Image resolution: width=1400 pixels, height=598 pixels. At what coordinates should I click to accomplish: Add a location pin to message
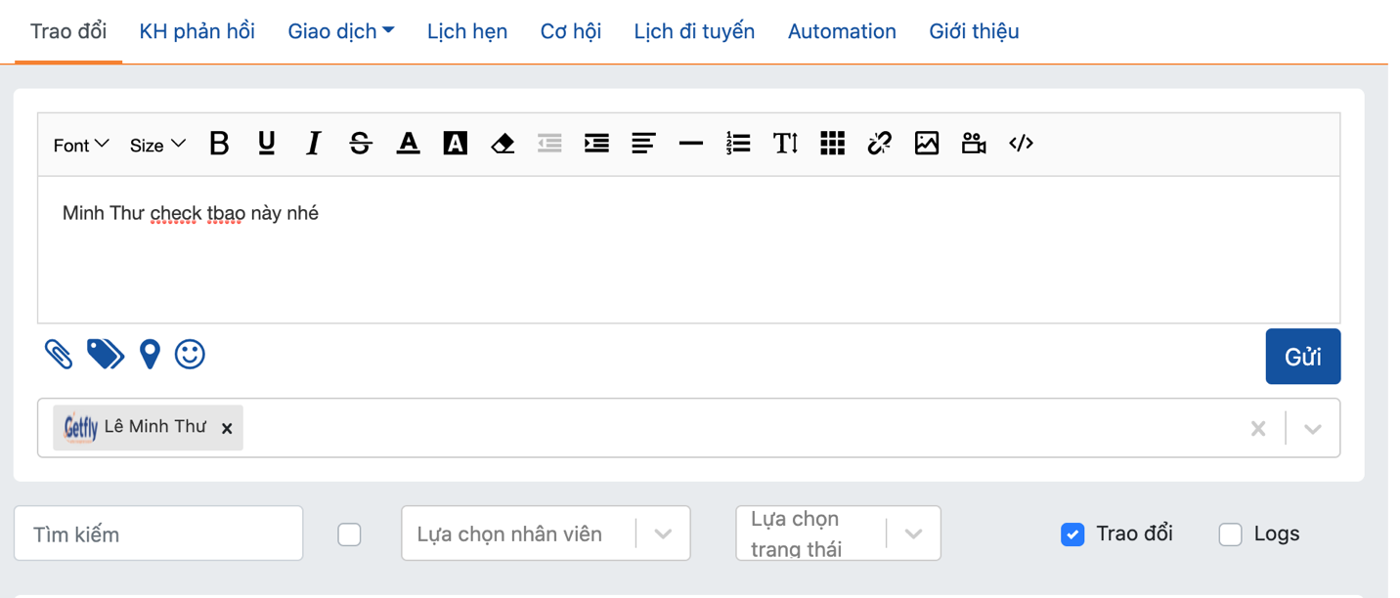coord(150,354)
